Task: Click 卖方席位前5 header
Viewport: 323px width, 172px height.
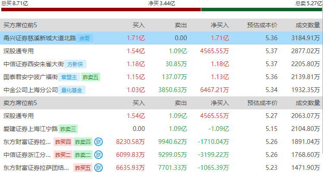Action: click(20, 103)
